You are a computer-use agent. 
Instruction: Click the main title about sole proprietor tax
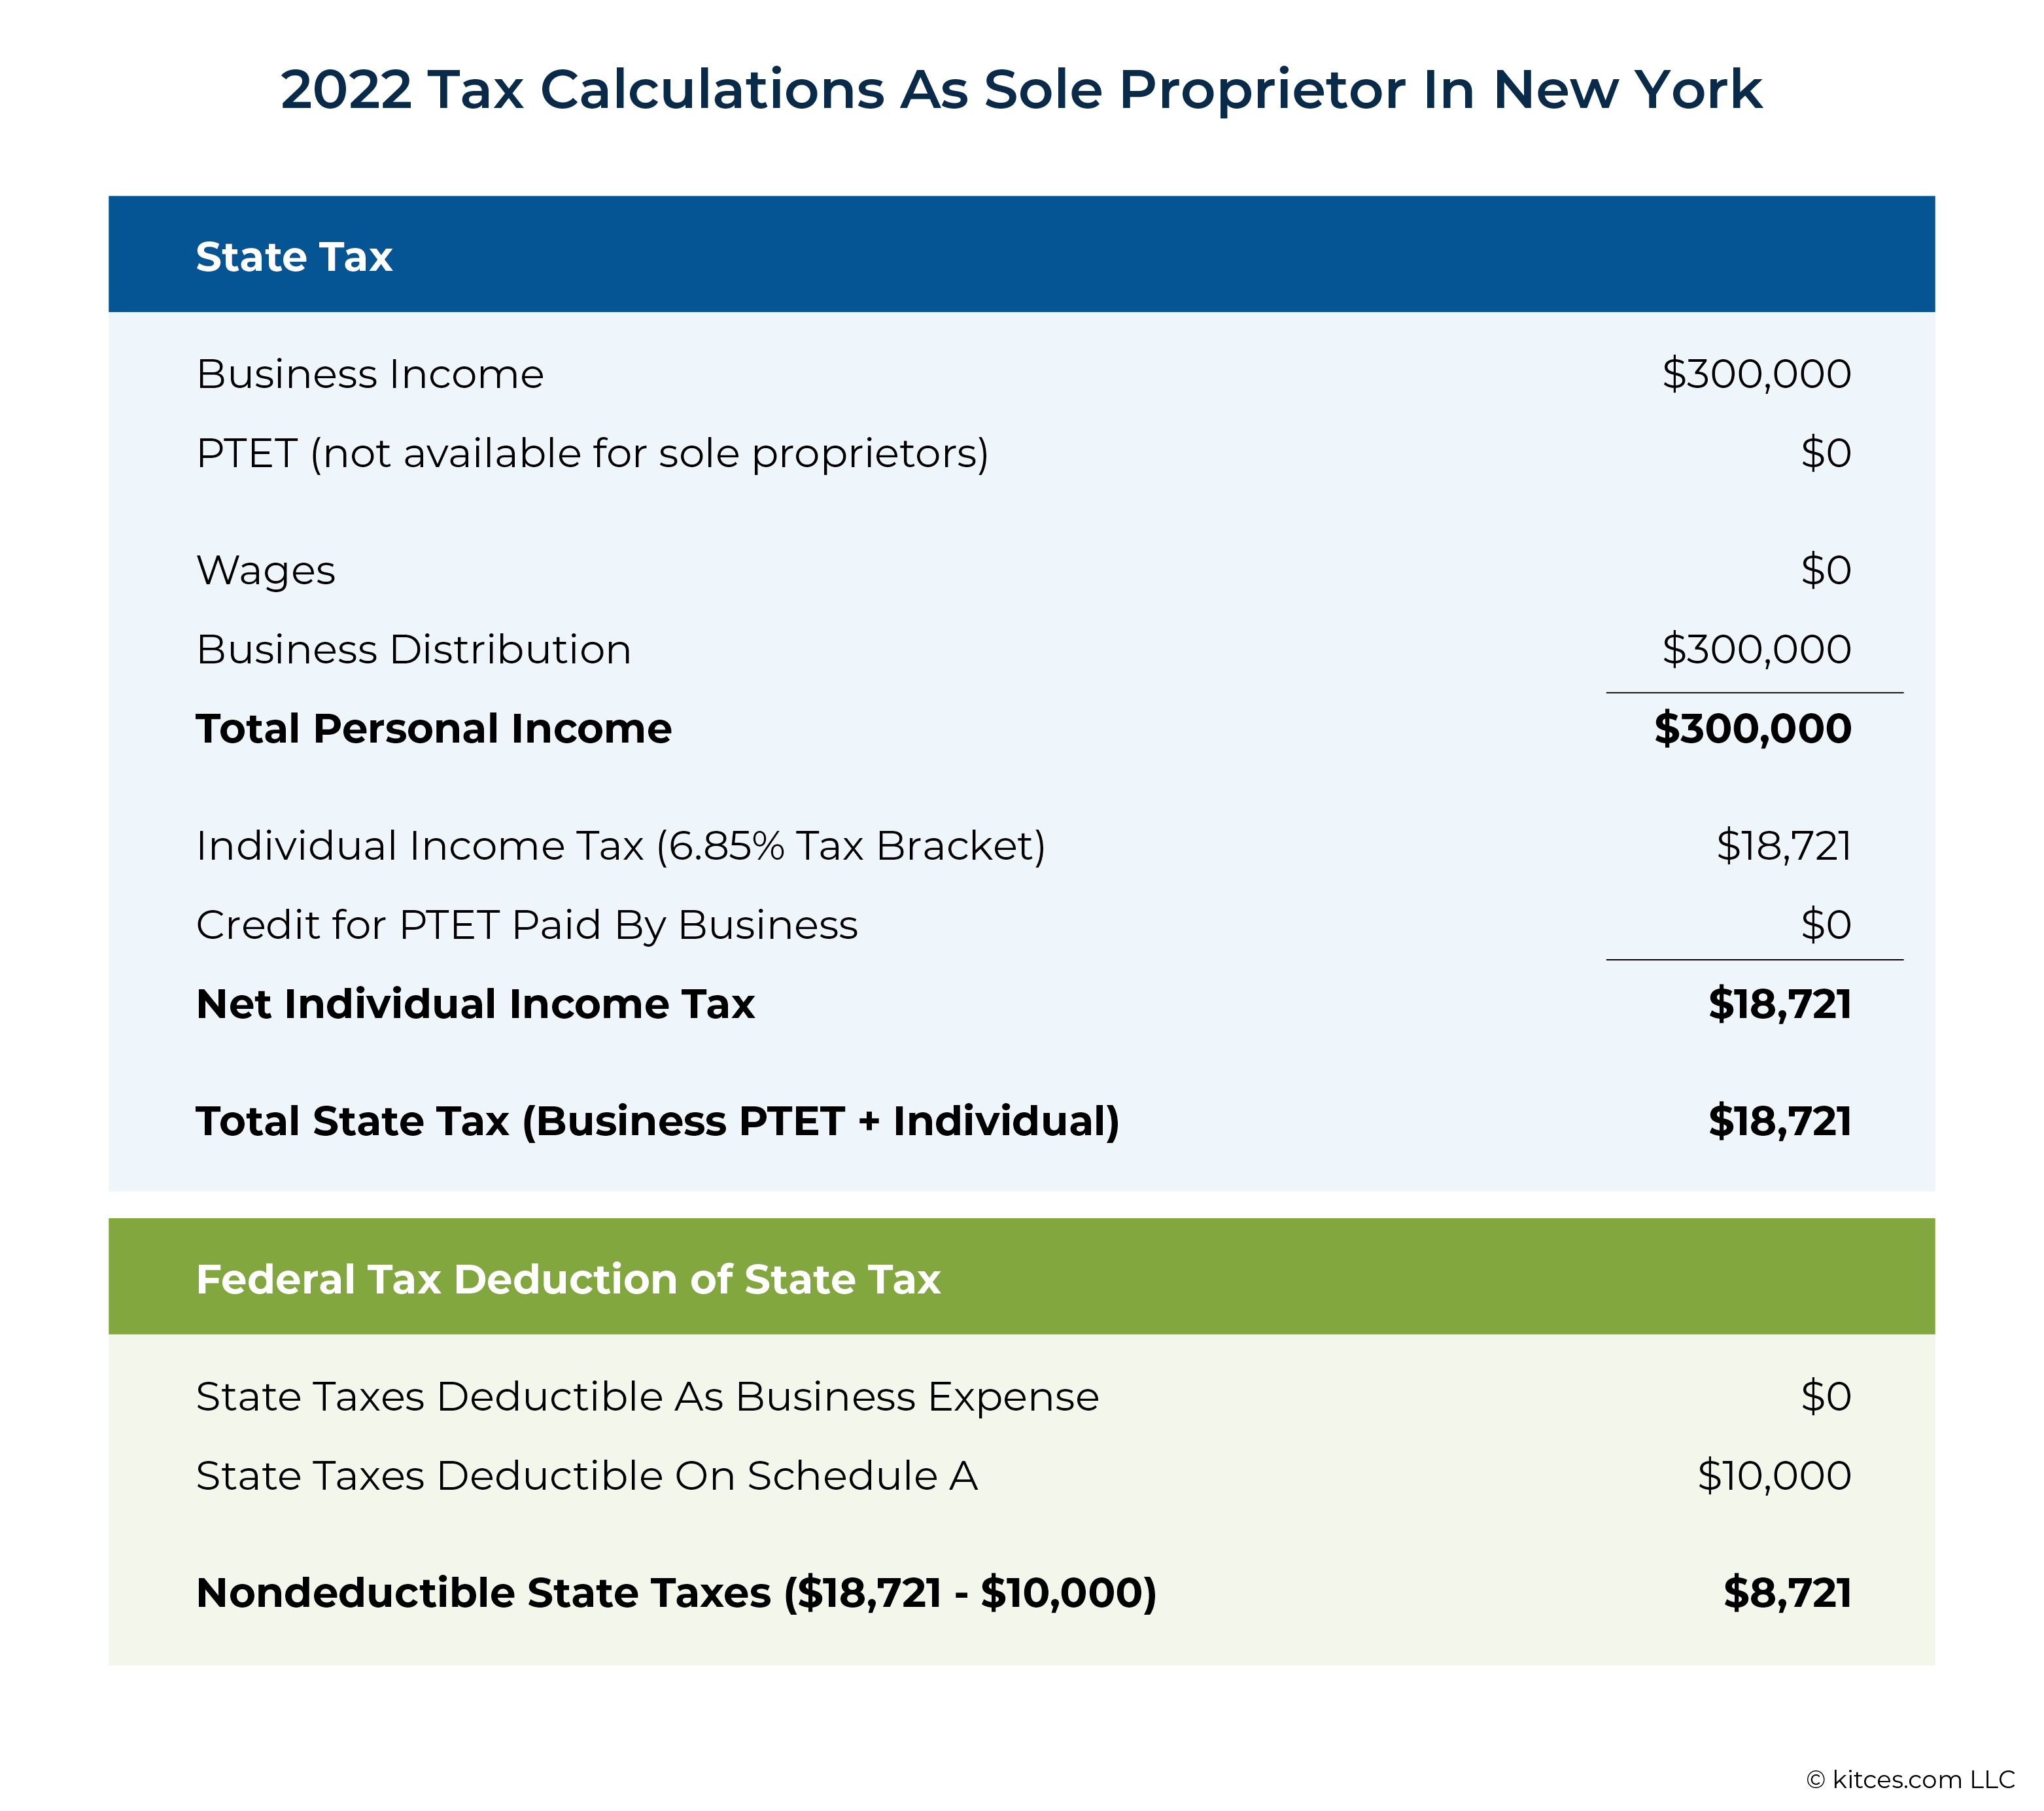pyautogui.click(x=1021, y=89)
